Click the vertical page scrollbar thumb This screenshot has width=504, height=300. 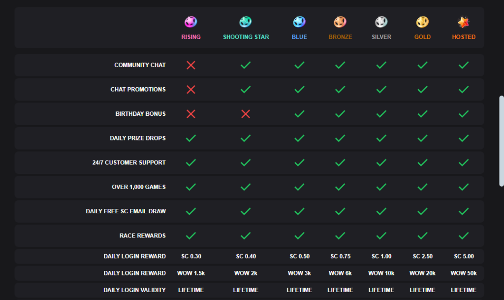(501, 141)
